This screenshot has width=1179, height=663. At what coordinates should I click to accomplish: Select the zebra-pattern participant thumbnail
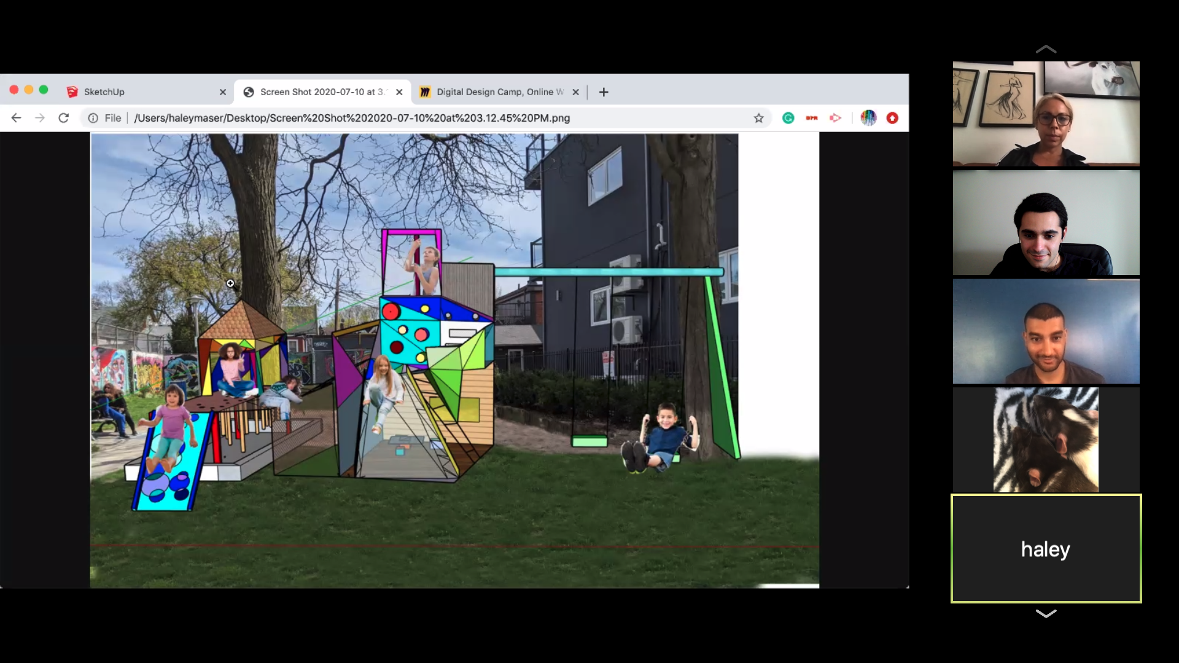pyautogui.click(x=1046, y=440)
